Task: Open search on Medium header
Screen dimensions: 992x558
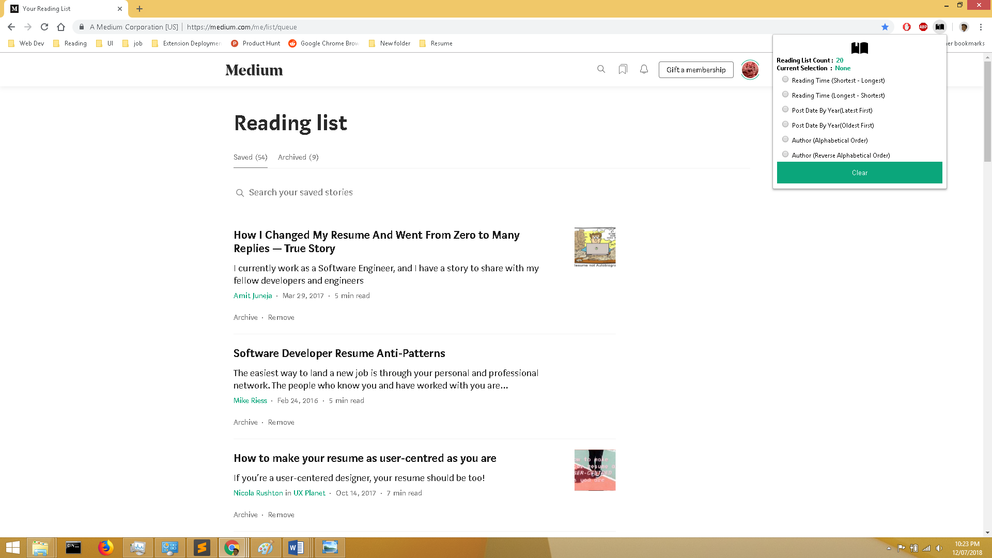Action: click(601, 69)
